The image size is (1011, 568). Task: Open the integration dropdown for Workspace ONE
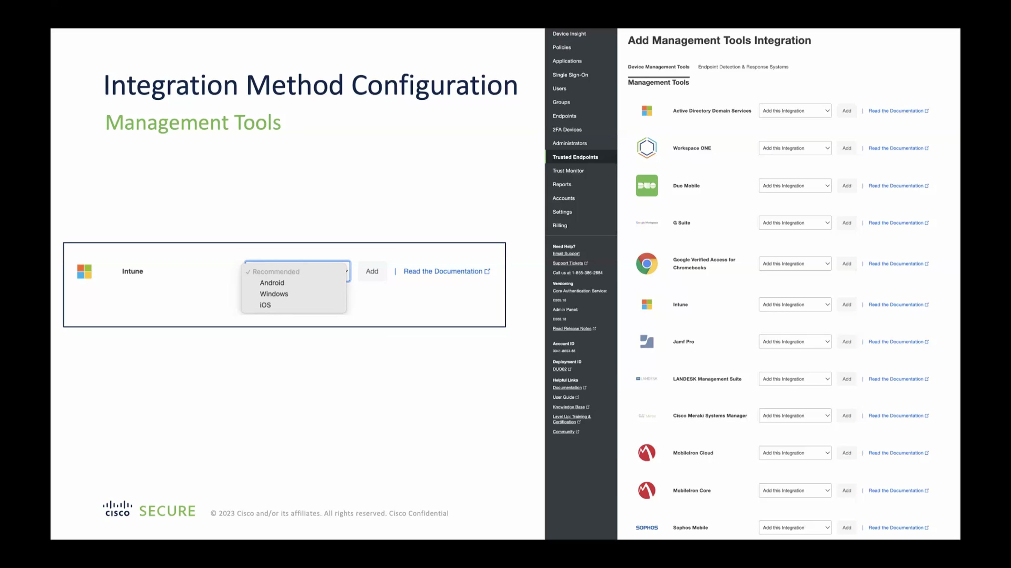pos(795,148)
